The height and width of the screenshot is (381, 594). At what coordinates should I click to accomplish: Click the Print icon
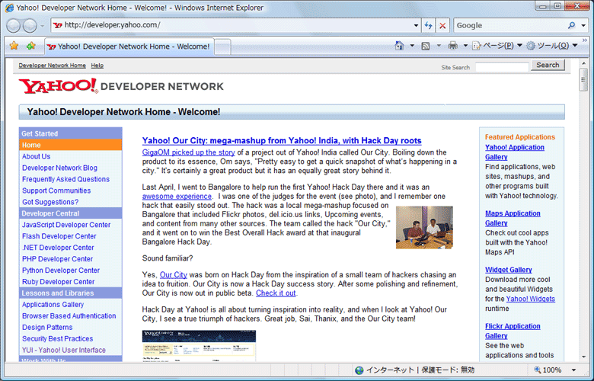pos(452,46)
